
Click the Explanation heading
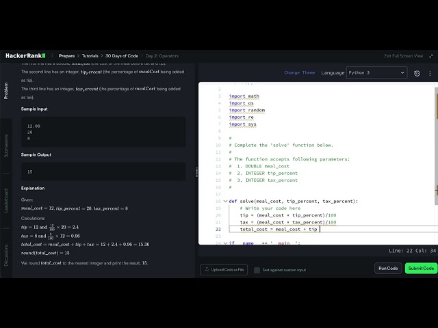click(x=33, y=189)
